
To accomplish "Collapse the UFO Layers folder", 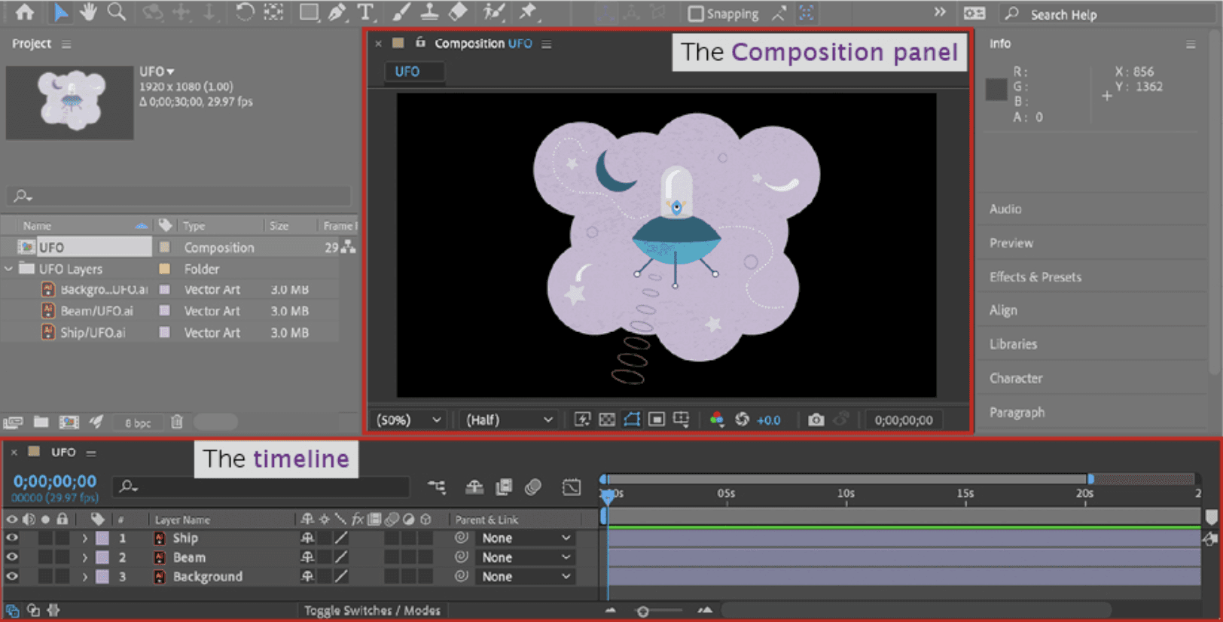I will click(9, 269).
